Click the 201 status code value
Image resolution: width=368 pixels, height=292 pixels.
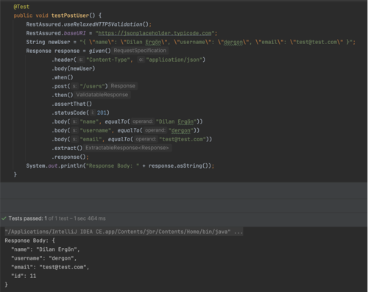[x=102, y=113]
